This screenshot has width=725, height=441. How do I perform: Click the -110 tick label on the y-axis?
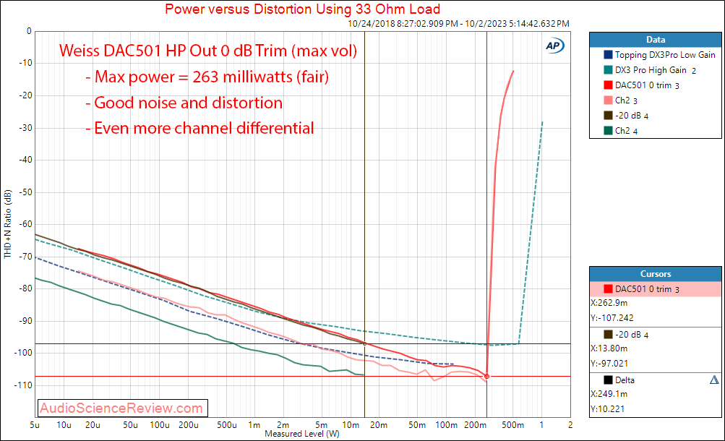[x=22, y=385]
